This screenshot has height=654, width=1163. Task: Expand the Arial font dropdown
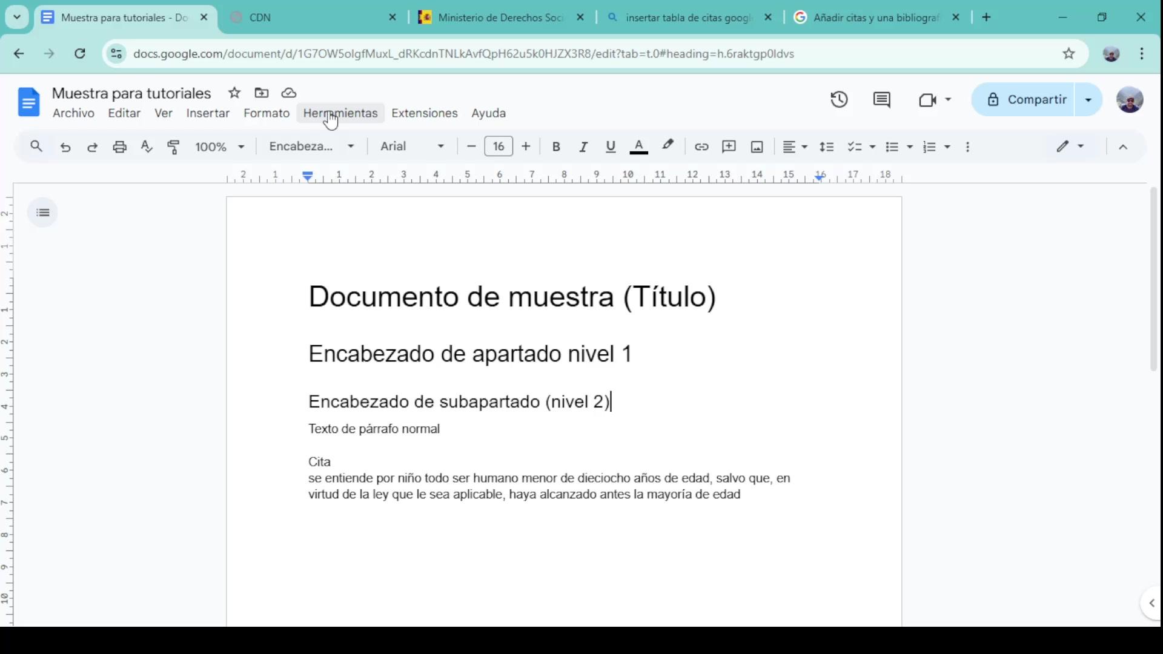[412, 147]
